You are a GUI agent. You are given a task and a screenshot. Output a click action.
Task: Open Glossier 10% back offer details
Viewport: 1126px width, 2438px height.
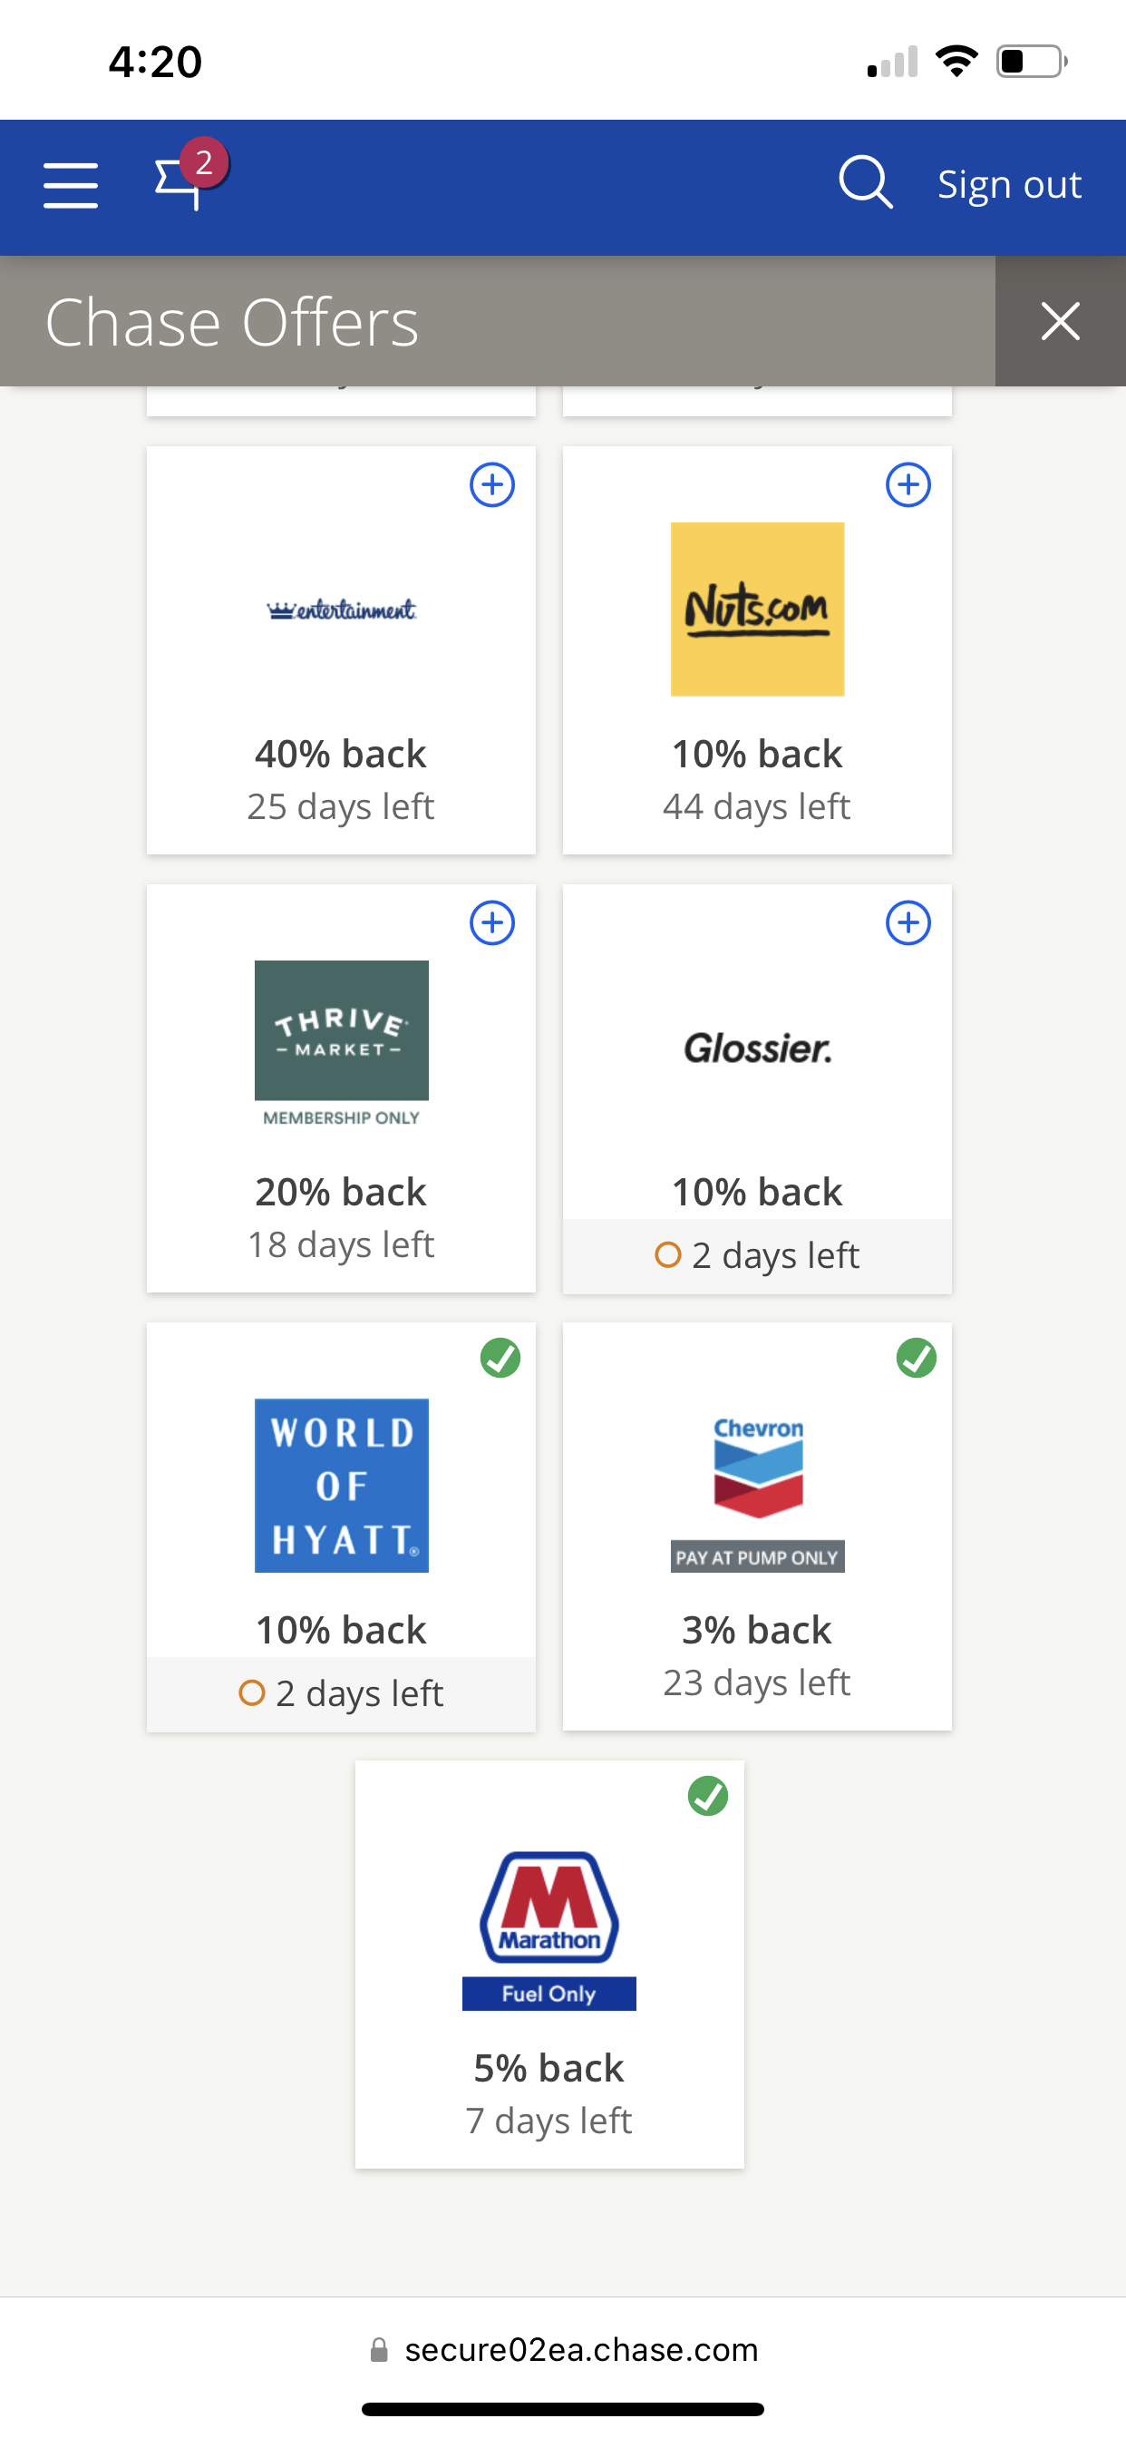[757, 1193]
